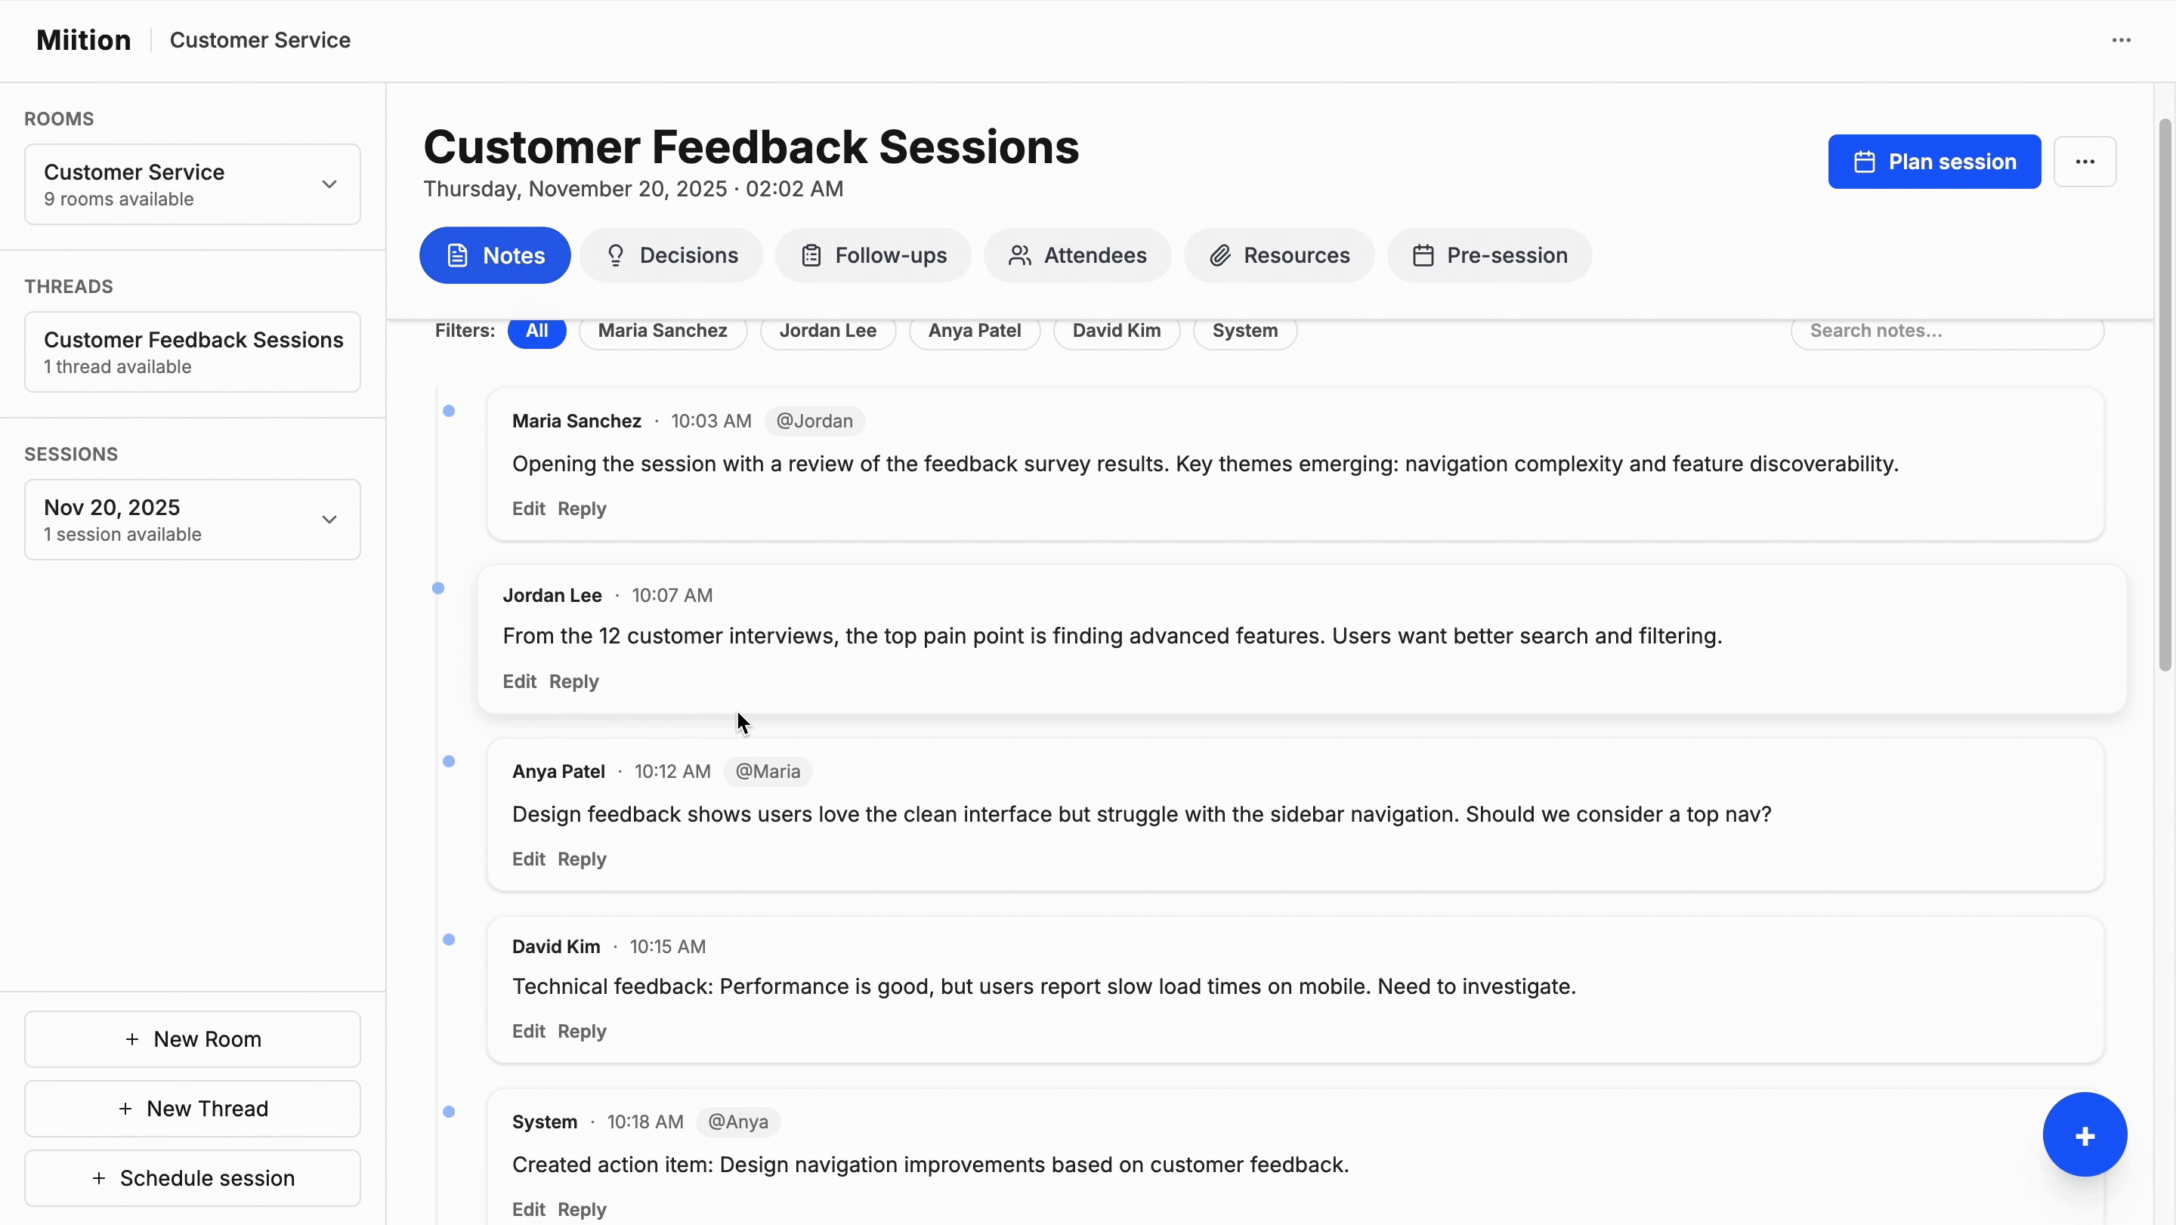Click the clipboard icon on Follow-ups tab
Image resolution: width=2176 pixels, height=1225 pixels.
point(811,255)
